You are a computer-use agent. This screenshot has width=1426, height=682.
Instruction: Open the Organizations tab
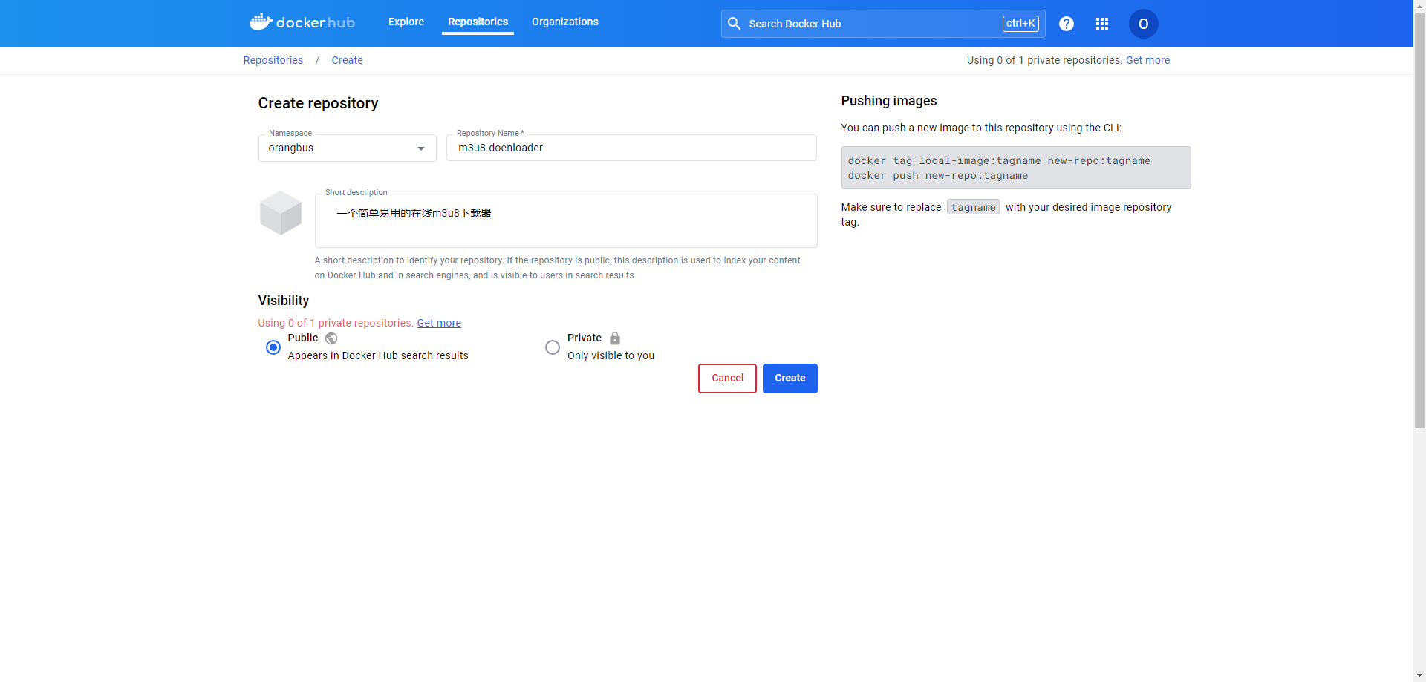[564, 22]
